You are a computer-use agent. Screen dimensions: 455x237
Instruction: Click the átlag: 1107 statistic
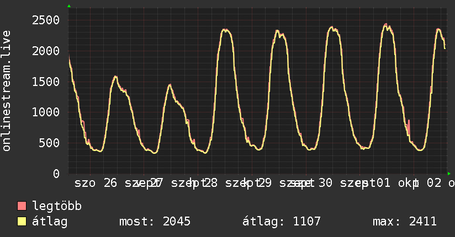[282, 222]
